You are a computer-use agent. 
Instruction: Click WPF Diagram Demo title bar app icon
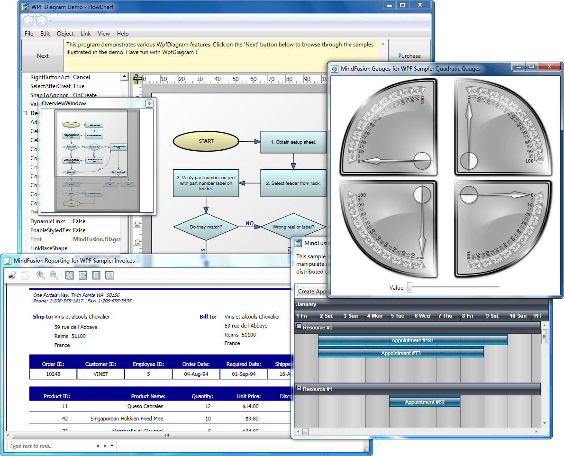click(25, 7)
